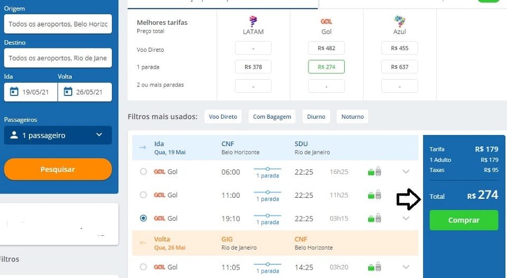Select the 06:00 Gol outbound flight
This screenshot has width=507, height=278.
(x=143, y=172)
